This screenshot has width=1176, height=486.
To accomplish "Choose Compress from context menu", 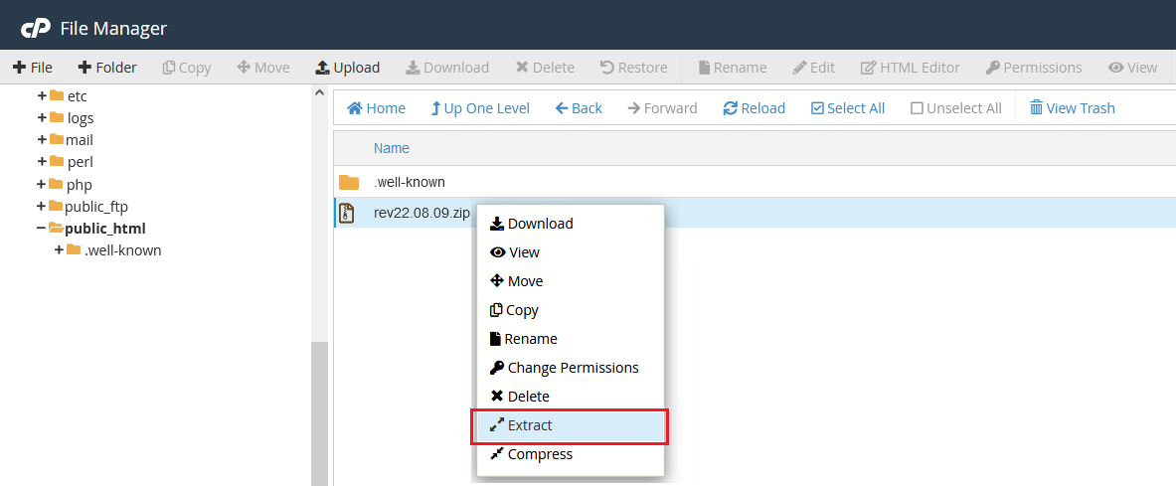I will coord(540,454).
